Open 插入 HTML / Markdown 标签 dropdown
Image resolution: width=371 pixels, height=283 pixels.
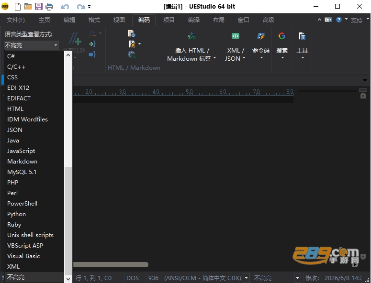tap(191, 54)
